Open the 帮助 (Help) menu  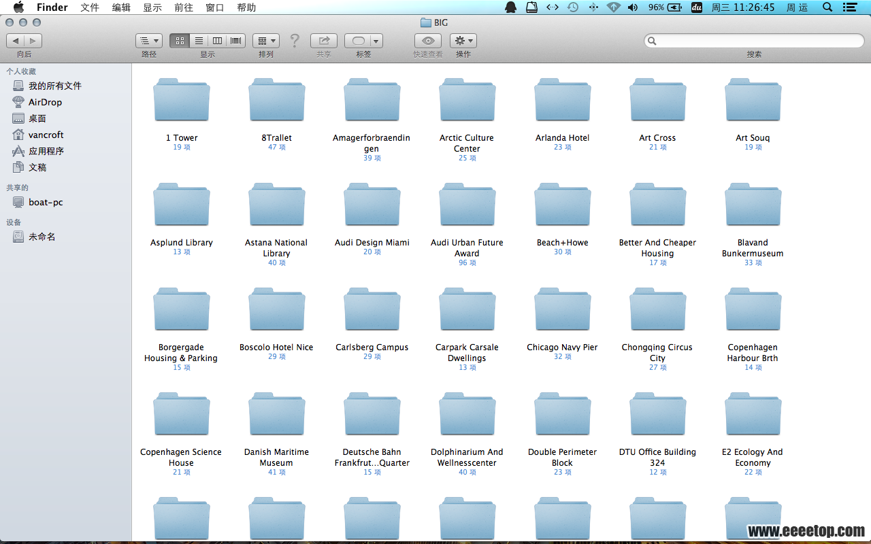[246, 7]
